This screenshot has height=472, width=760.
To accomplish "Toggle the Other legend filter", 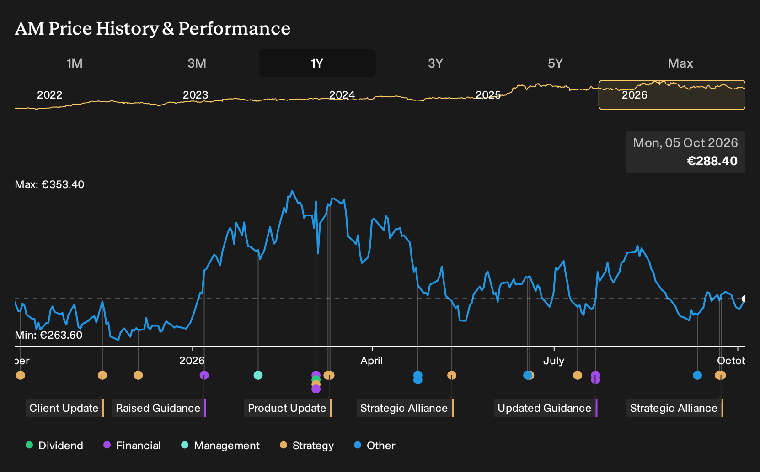I will 375,446.
